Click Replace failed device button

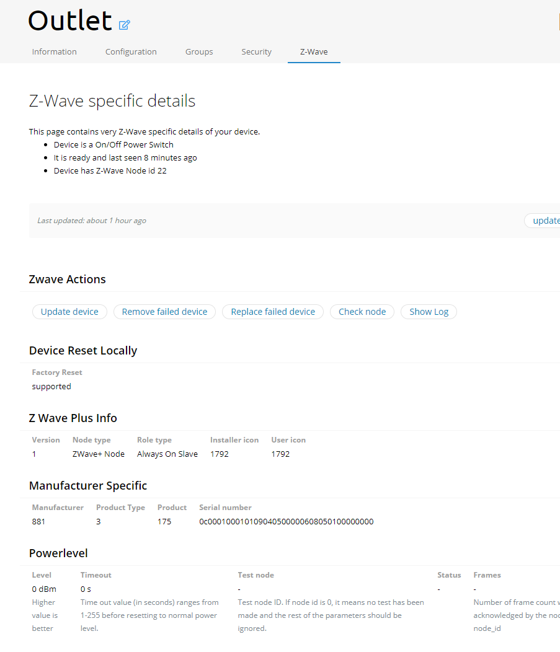tap(273, 312)
